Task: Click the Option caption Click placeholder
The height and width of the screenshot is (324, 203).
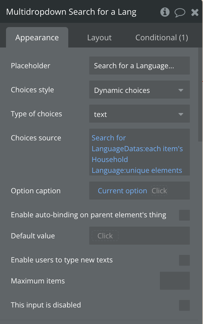Action: point(159,191)
